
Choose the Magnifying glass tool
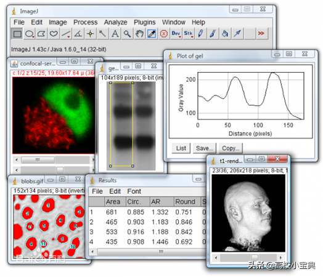[127, 34]
